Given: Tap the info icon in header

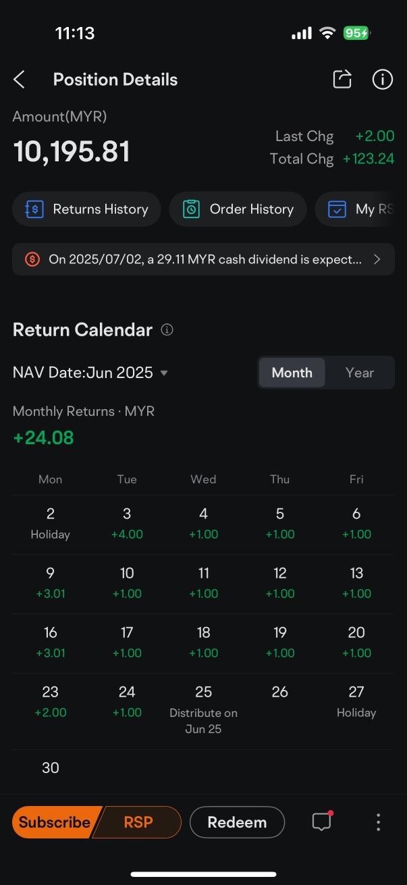Looking at the screenshot, I should [x=383, y=79].
